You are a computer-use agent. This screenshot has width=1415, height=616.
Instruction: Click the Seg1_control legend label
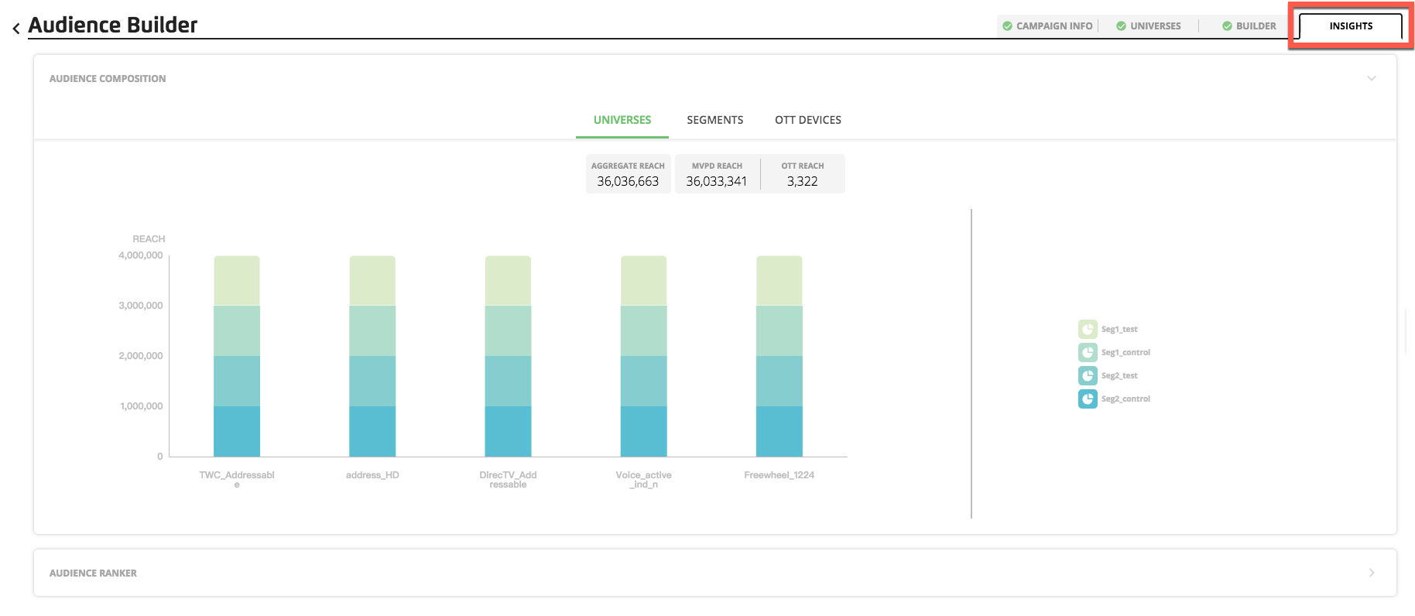[x=1125, y=352]
